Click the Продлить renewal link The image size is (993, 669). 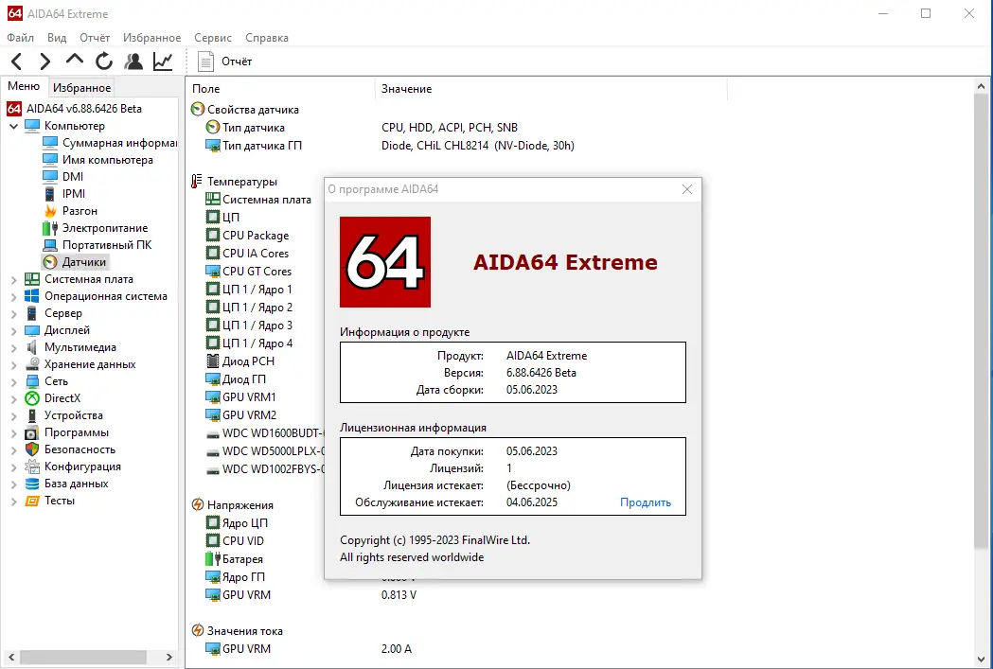pyautogui.click(x=646, y=502)
